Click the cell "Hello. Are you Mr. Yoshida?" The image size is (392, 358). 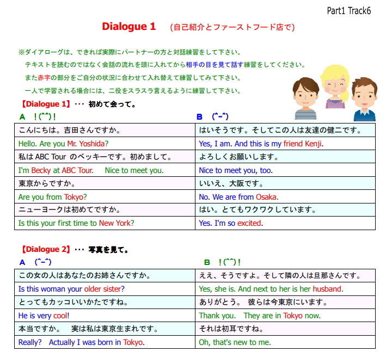pyautogui.click(x=63, y=144)
